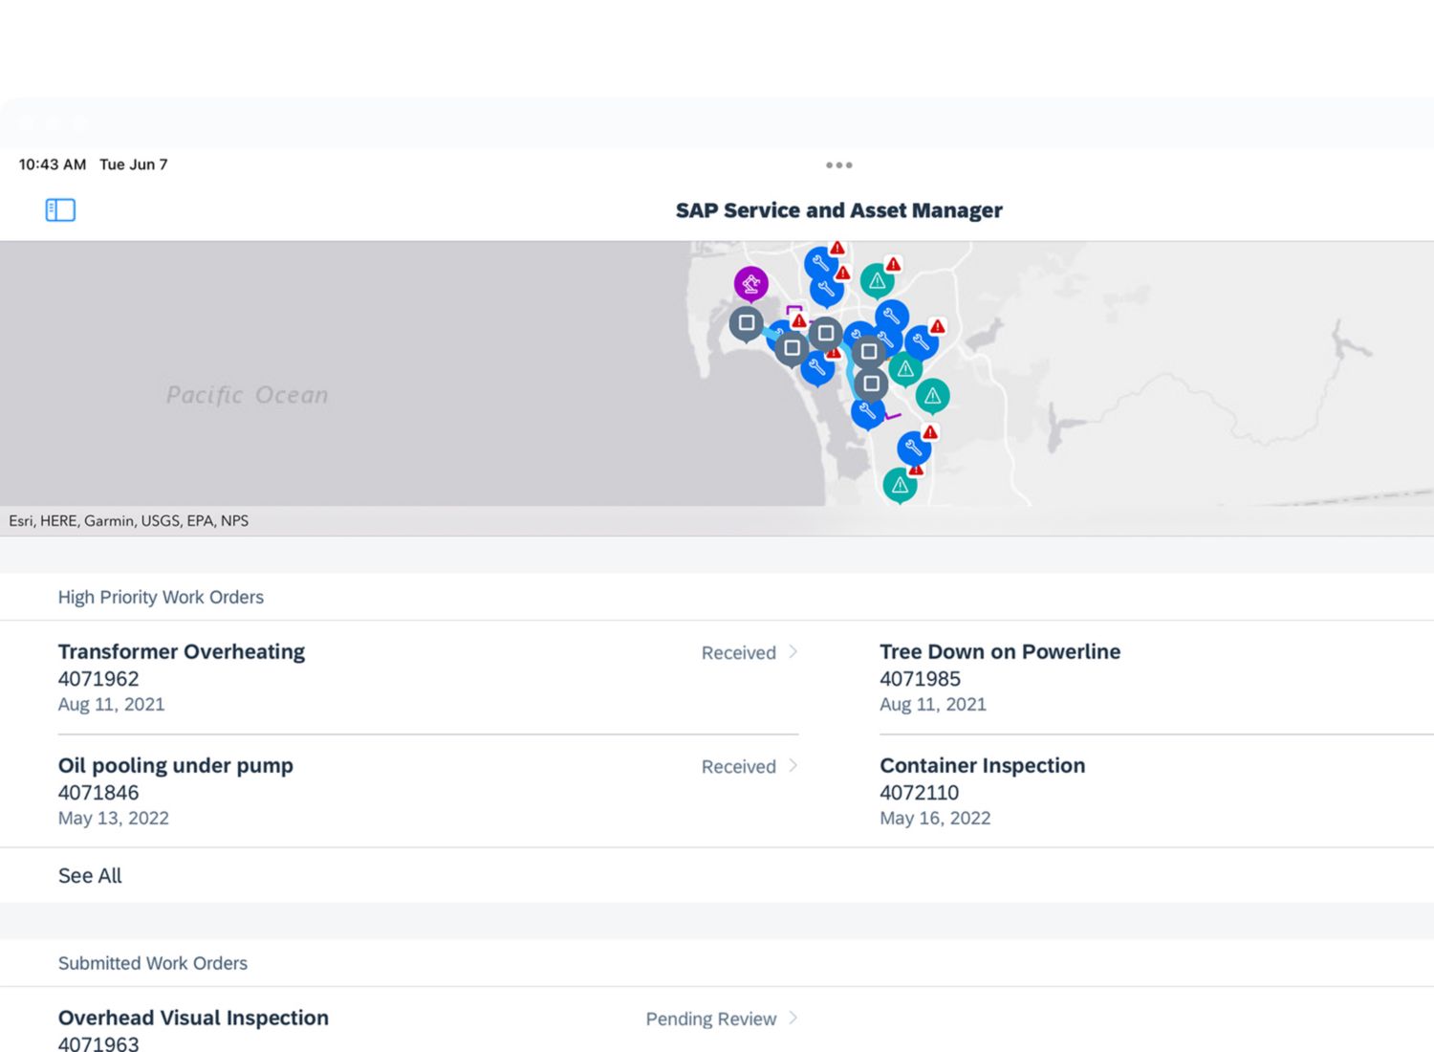Click See All high priority orders

pos(90,876)
